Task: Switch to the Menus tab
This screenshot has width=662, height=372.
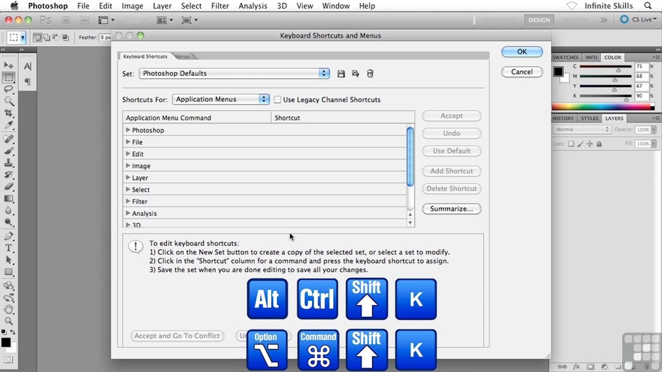Action: (183, 56)
